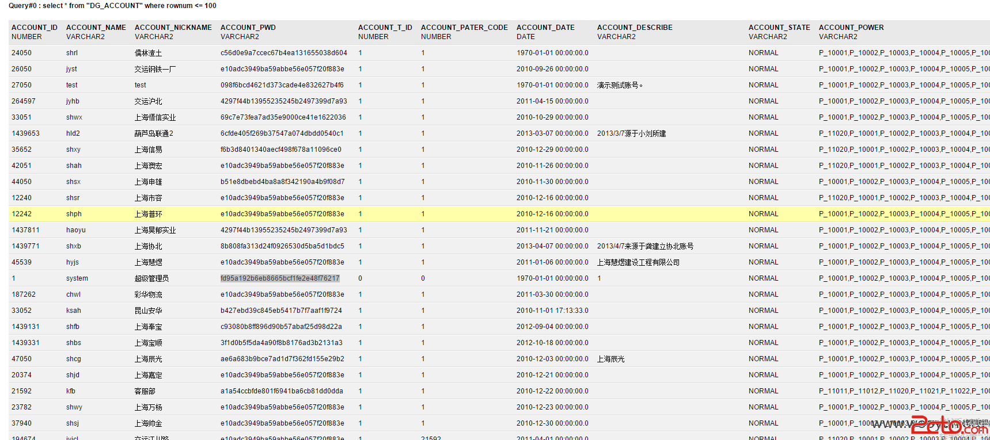The height and width of the screenshot is (440, 990).
Task: Click account name 'shwx'
Action: (x=74, y=117)
